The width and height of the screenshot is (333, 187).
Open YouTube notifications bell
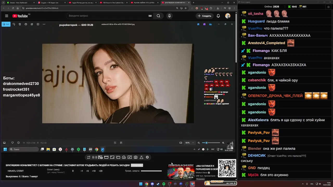point(218,16)
